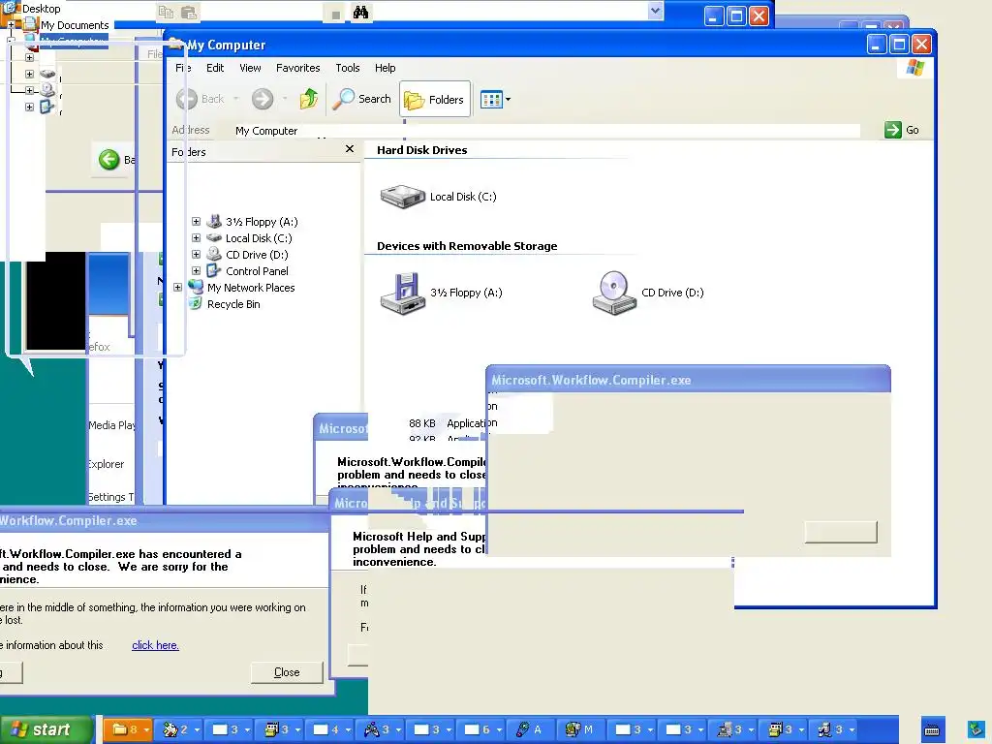Viewport: 992px width, 744px height.
Task: Click the rightmost system tray icon
Action: tap(976, 729)
